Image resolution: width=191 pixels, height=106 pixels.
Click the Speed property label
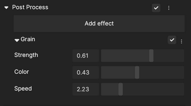coord(23,89)
